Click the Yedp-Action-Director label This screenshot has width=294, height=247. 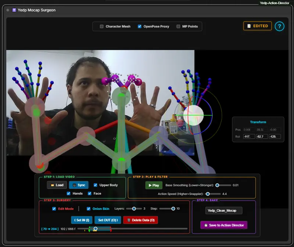274,3
